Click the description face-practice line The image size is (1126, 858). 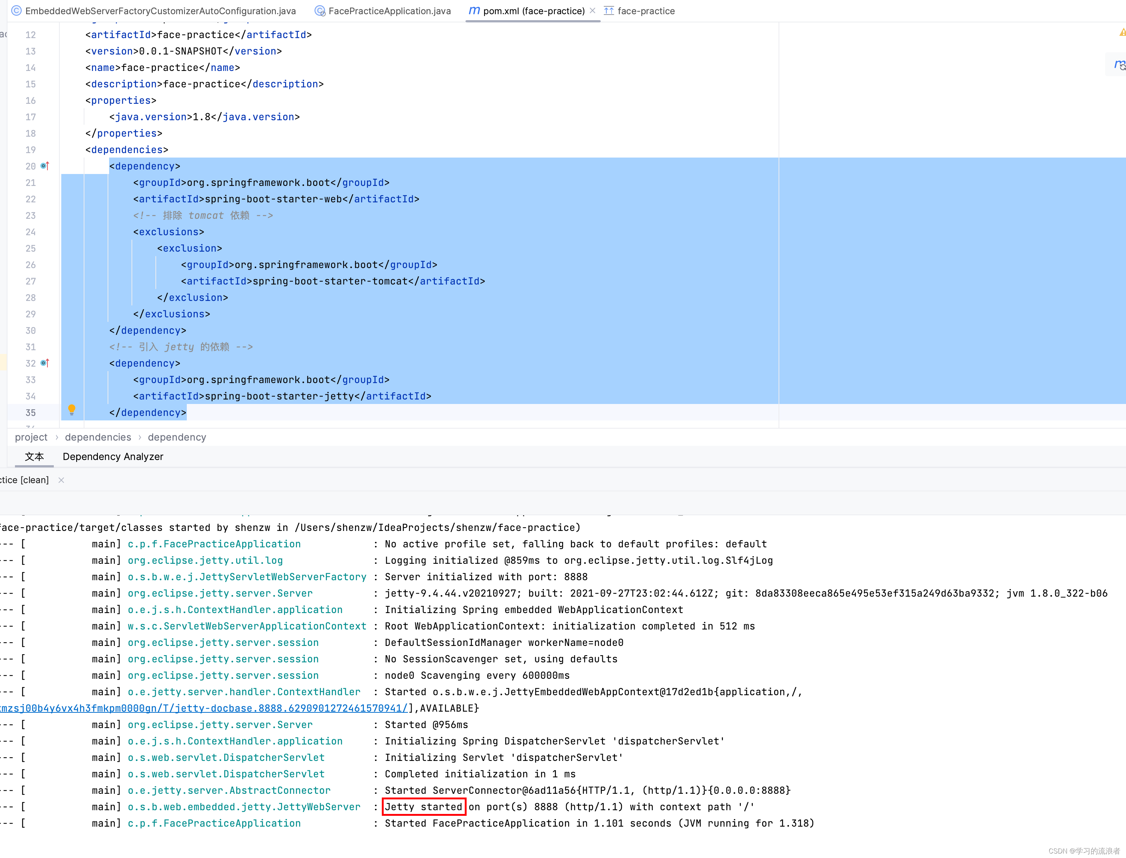click(204, 84)
